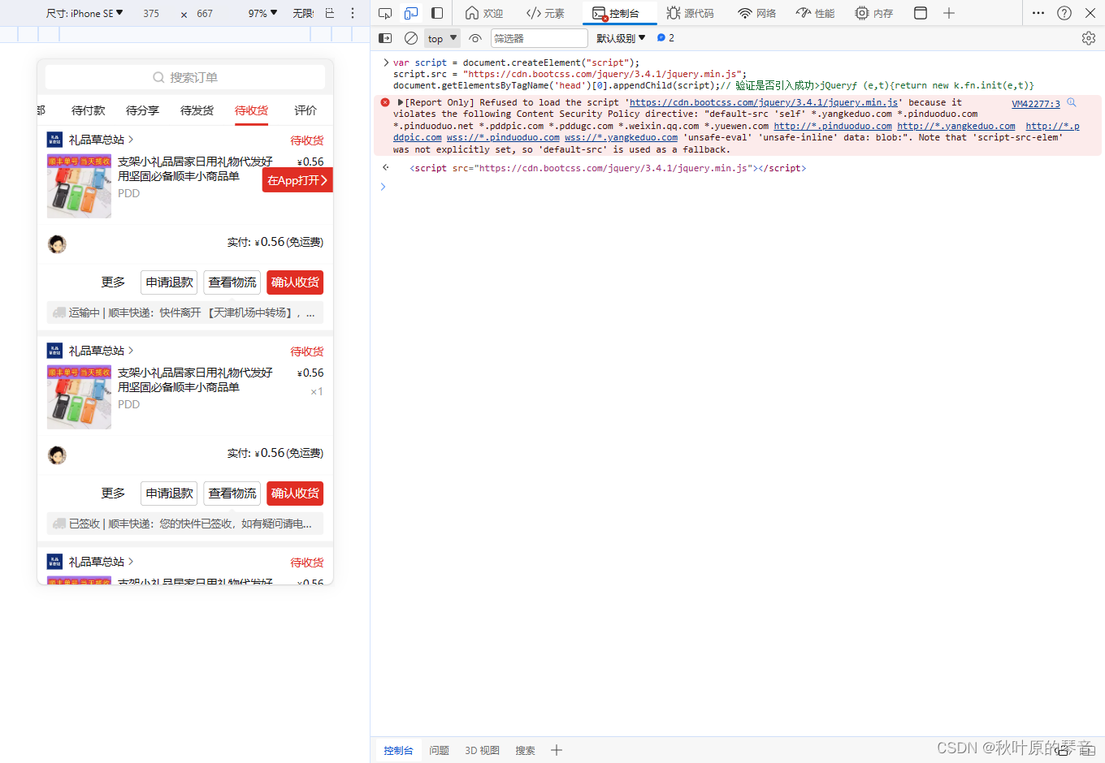This screenshot has height=763, width=1105.
Task: Focus the 筛选器 filter input
Action: pos(539,38)
